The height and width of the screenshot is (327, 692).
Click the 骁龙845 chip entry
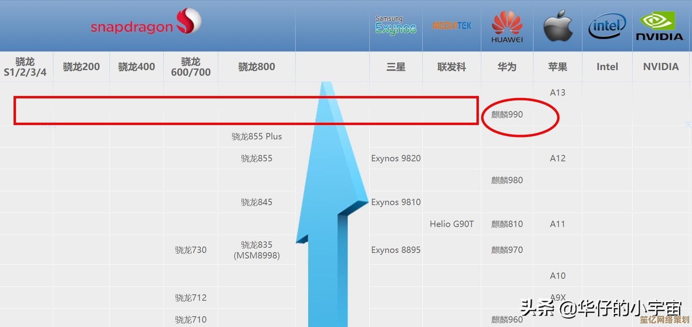(257, 202)
